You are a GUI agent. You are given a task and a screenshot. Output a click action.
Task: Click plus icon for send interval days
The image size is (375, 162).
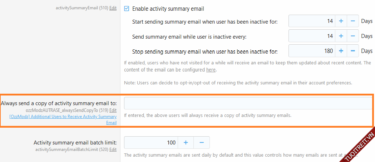pyautogui.click(x=341, y=36)
